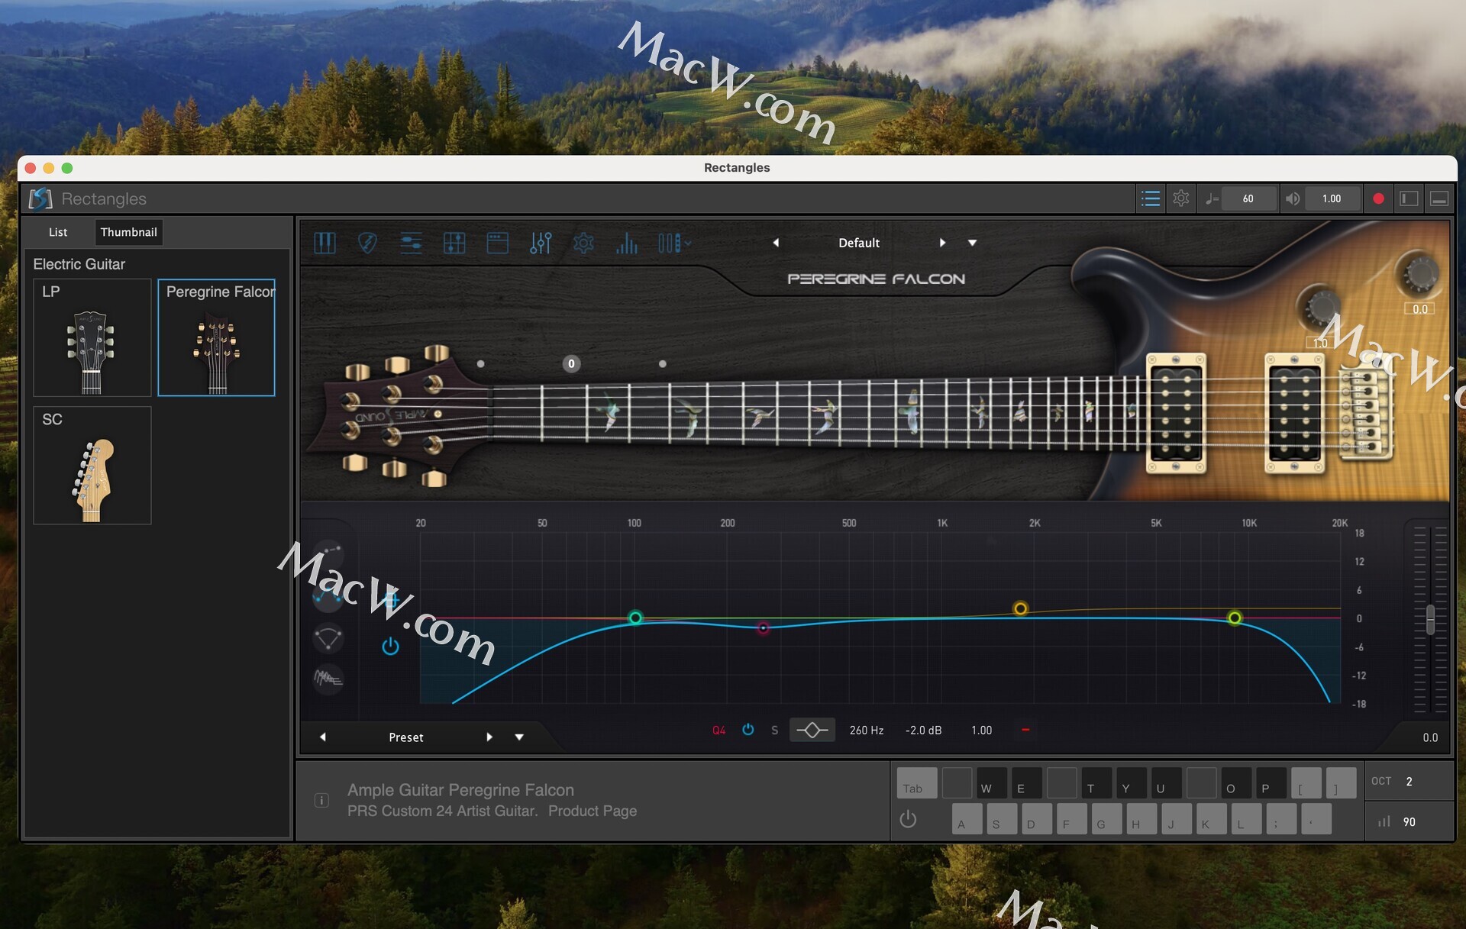The height and width of the screenshot is (929, 1466).
Task: Adjust the EQ output level fader
Action: (x=1431, y=618)
